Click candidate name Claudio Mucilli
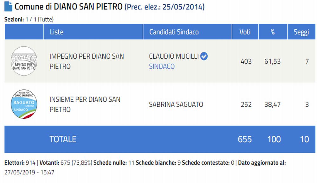317x183 pixels. click(174, 56)
